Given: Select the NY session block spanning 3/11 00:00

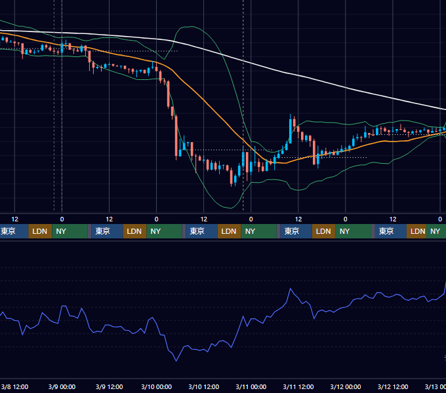Looking at the screenshot, I should pyautogui.click(x=258, y=231).
